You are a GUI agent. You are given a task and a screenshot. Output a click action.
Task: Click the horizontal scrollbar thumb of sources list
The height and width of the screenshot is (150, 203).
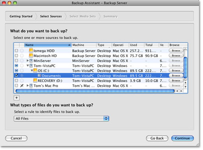[95, 91]
